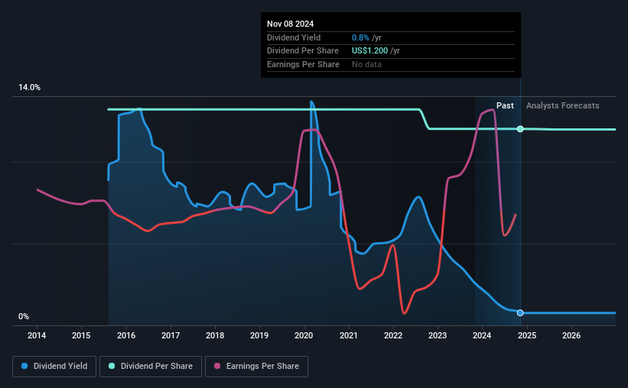Click the '0%' y-axis label

point(24,316)
